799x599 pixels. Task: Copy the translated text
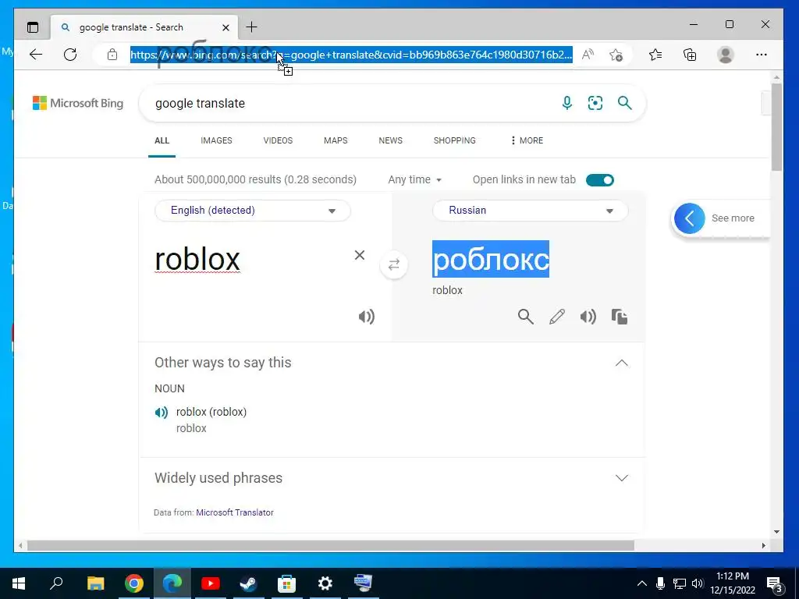619,317
